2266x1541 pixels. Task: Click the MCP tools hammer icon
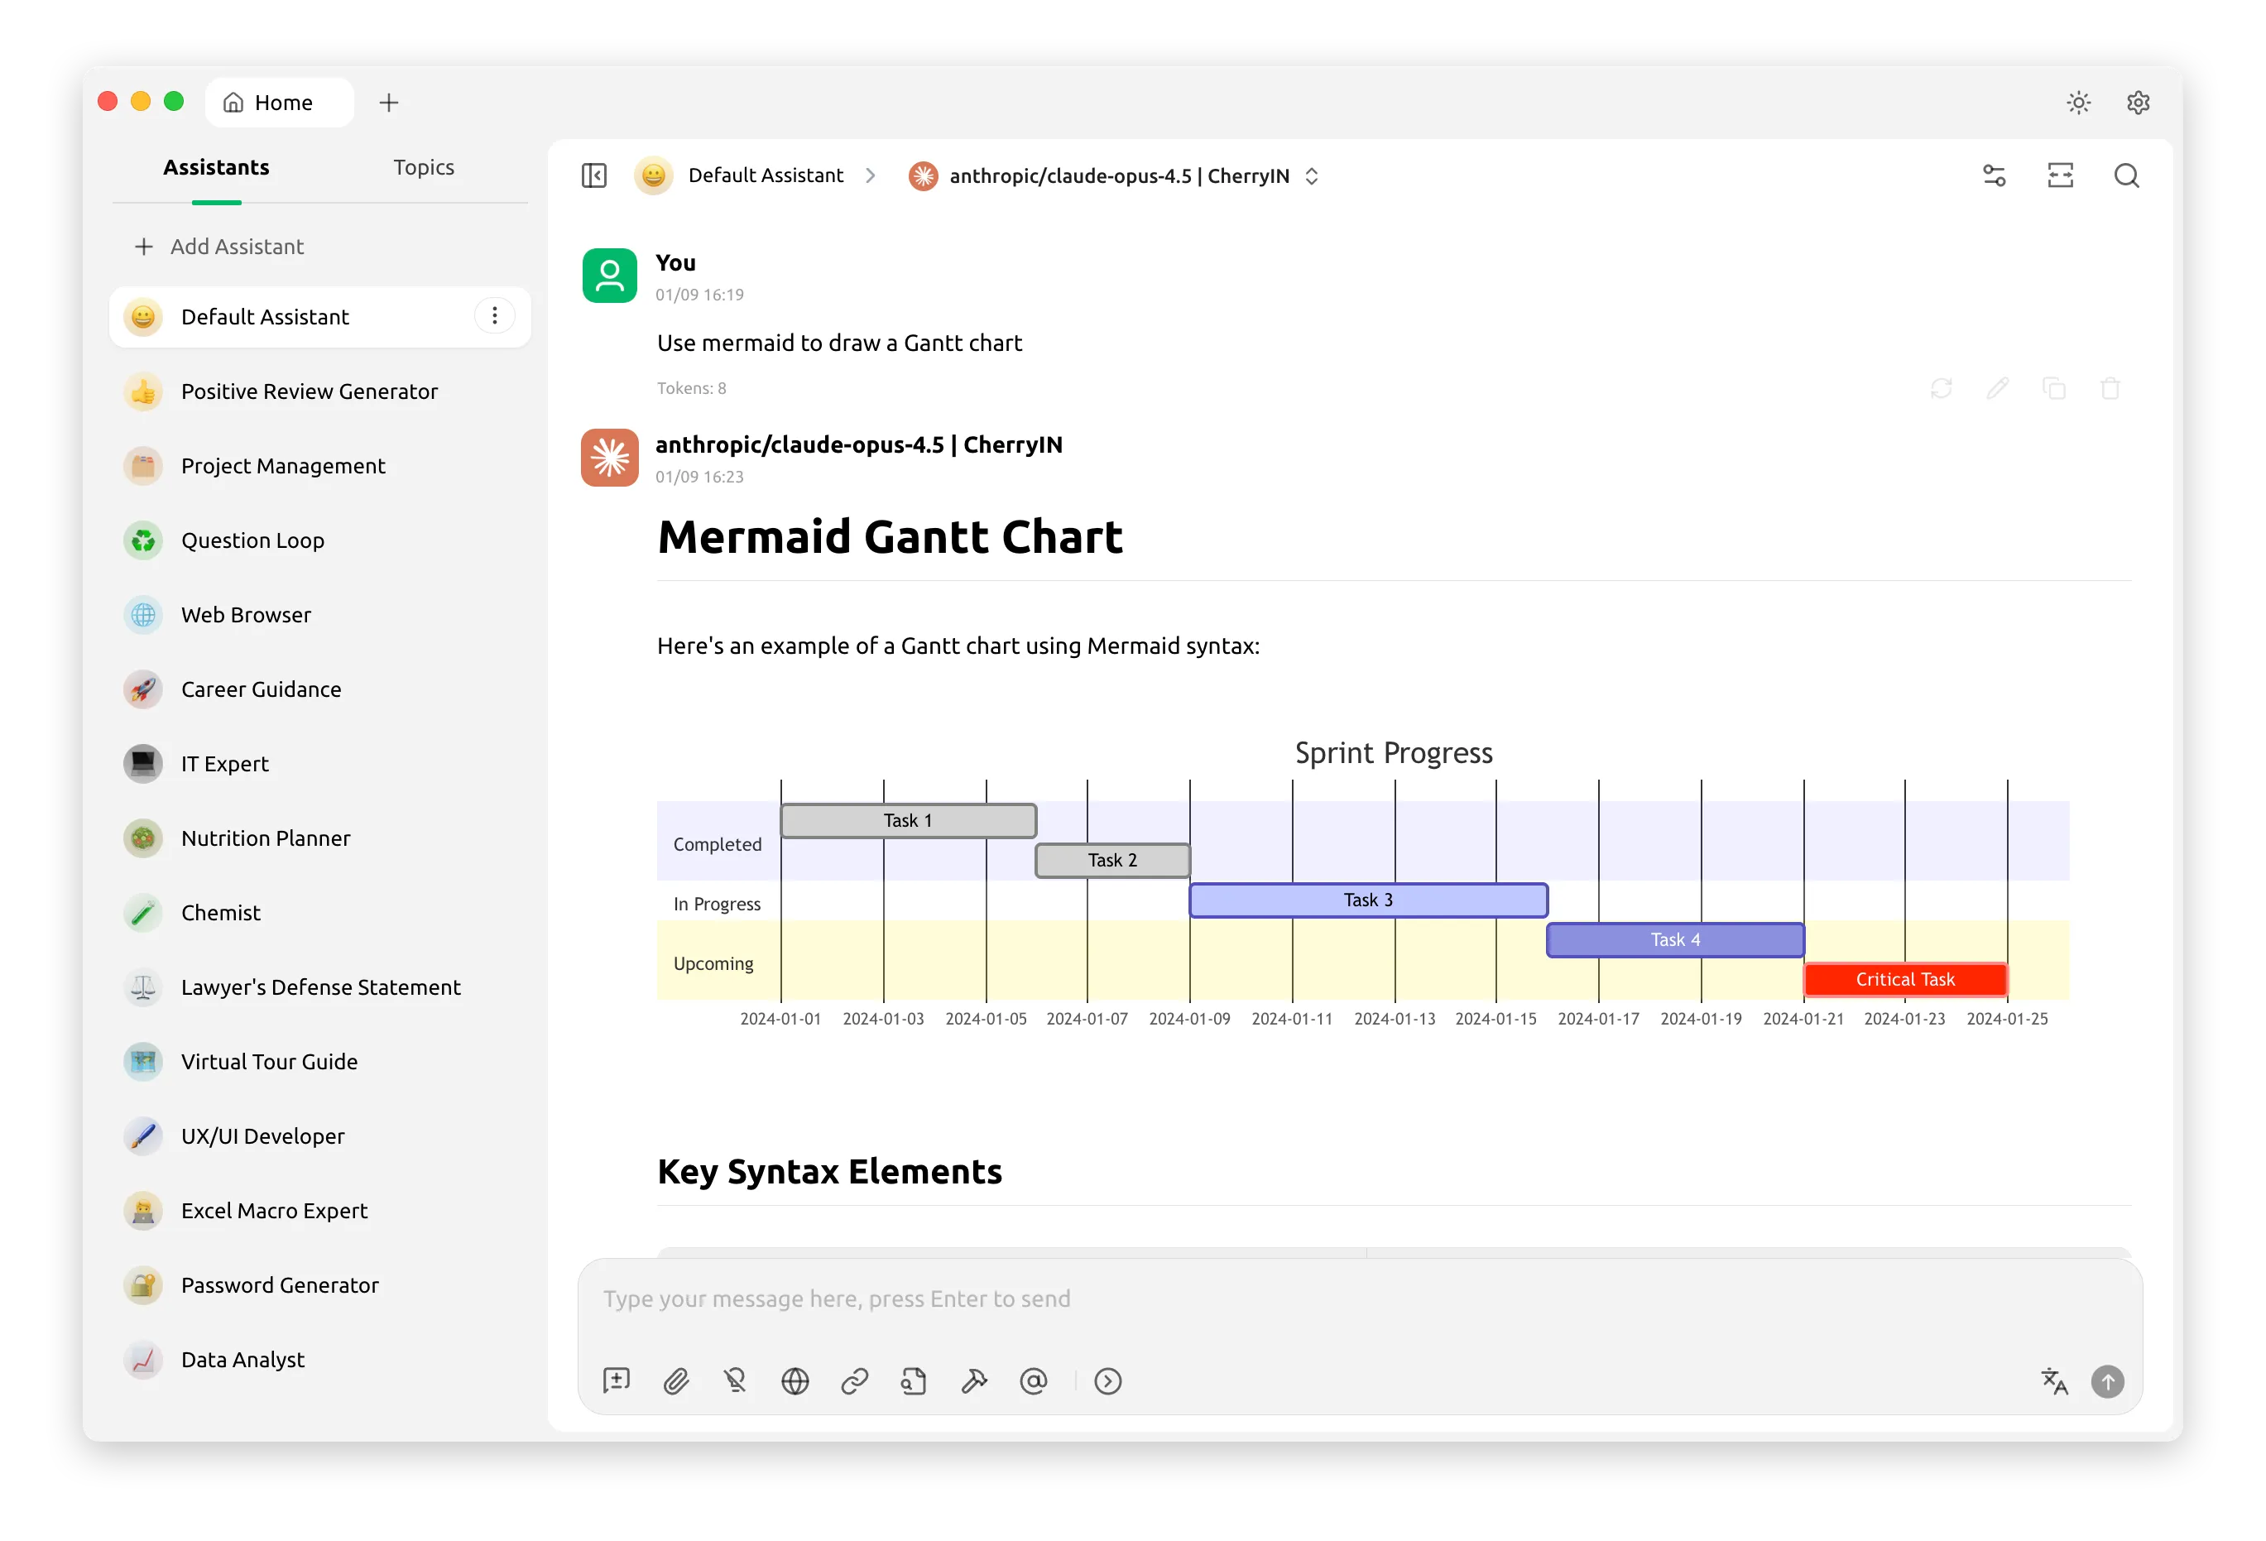tap(974, 1381)
